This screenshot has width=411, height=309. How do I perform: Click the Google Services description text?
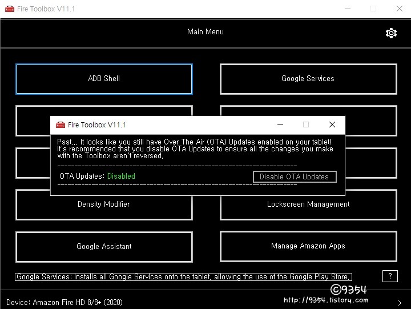tap(183, 277)
